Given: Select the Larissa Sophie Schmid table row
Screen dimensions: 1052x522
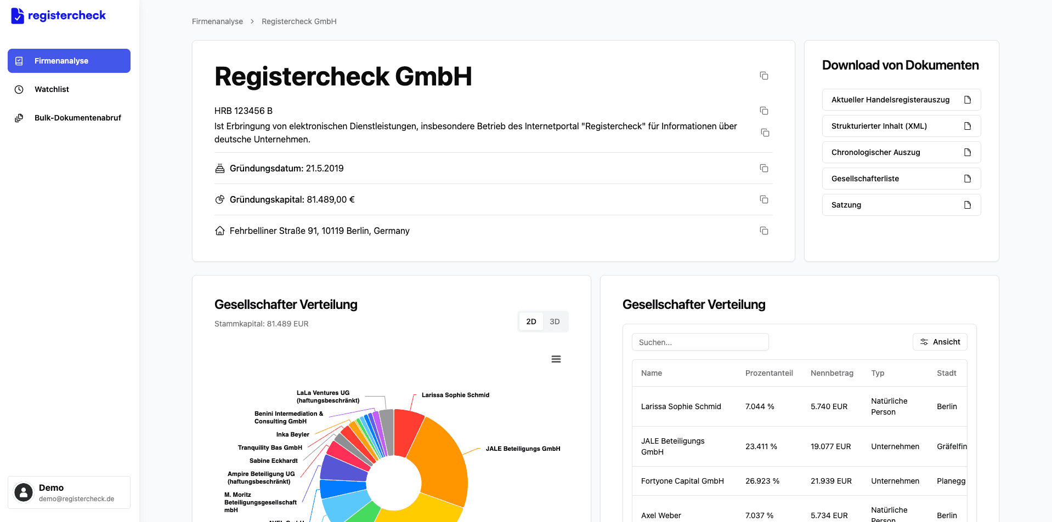Looking at the screenshot, I should pos(800,406).
